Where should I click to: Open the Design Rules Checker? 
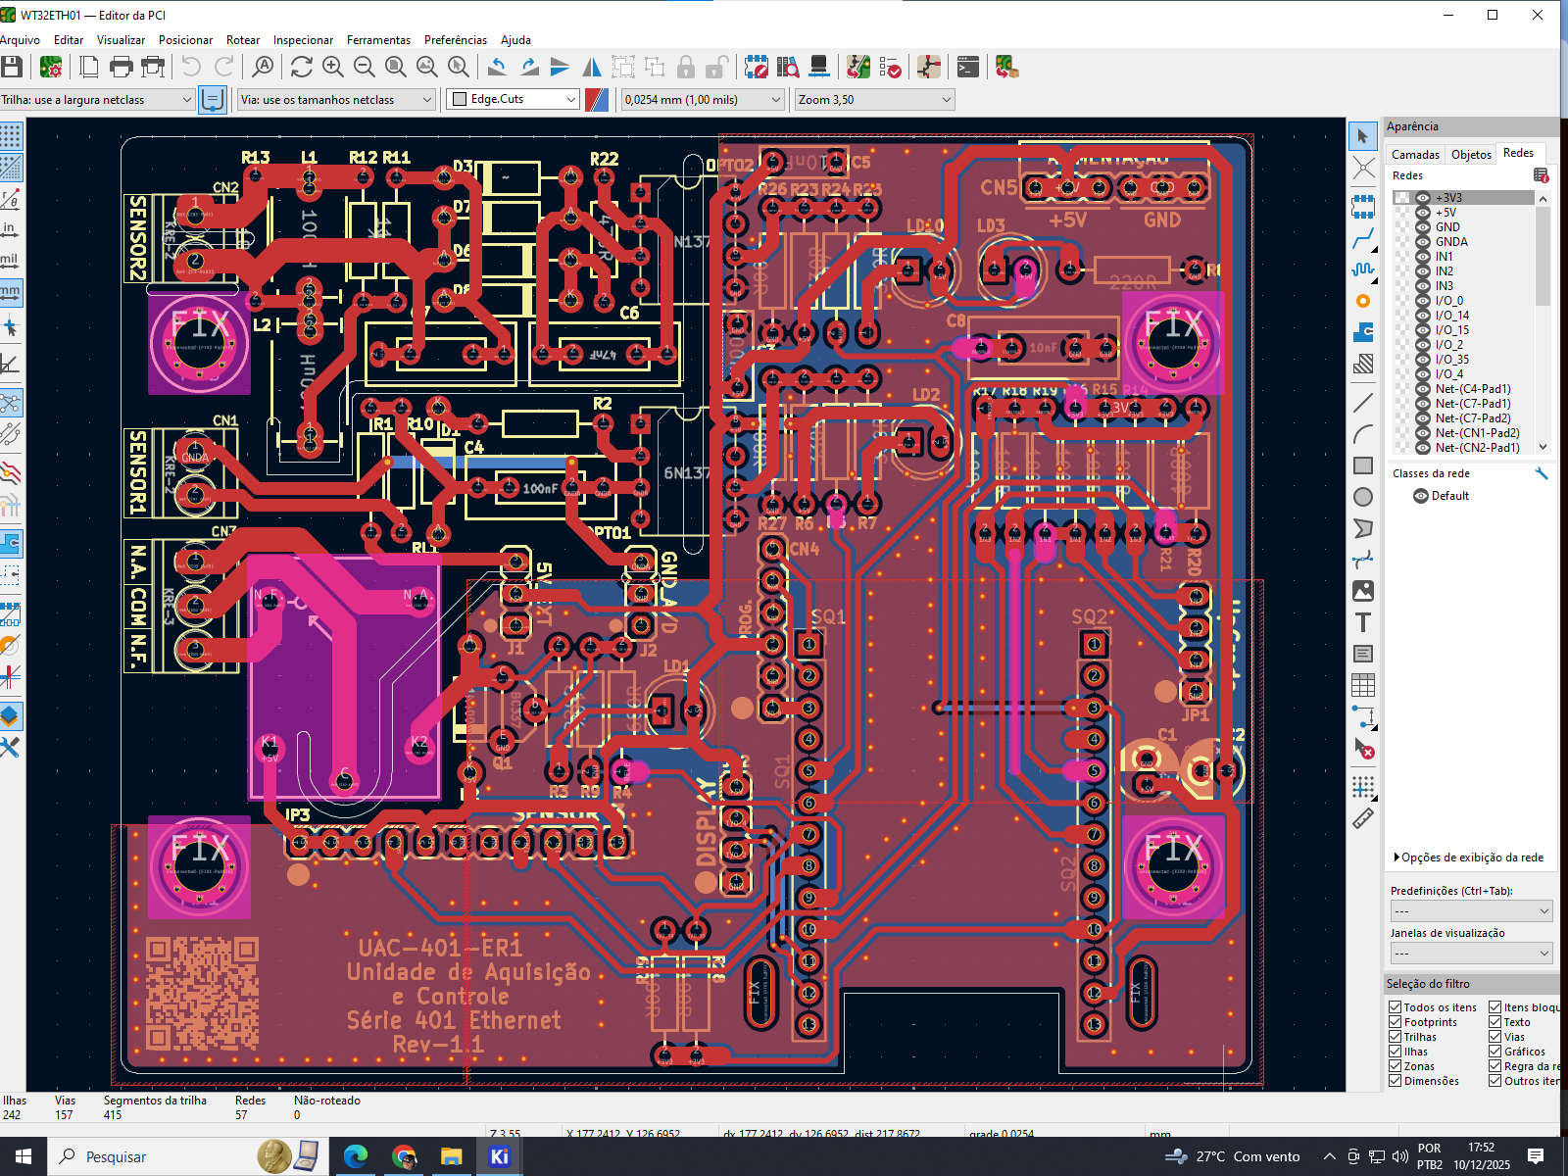click(x=891, y=67)
